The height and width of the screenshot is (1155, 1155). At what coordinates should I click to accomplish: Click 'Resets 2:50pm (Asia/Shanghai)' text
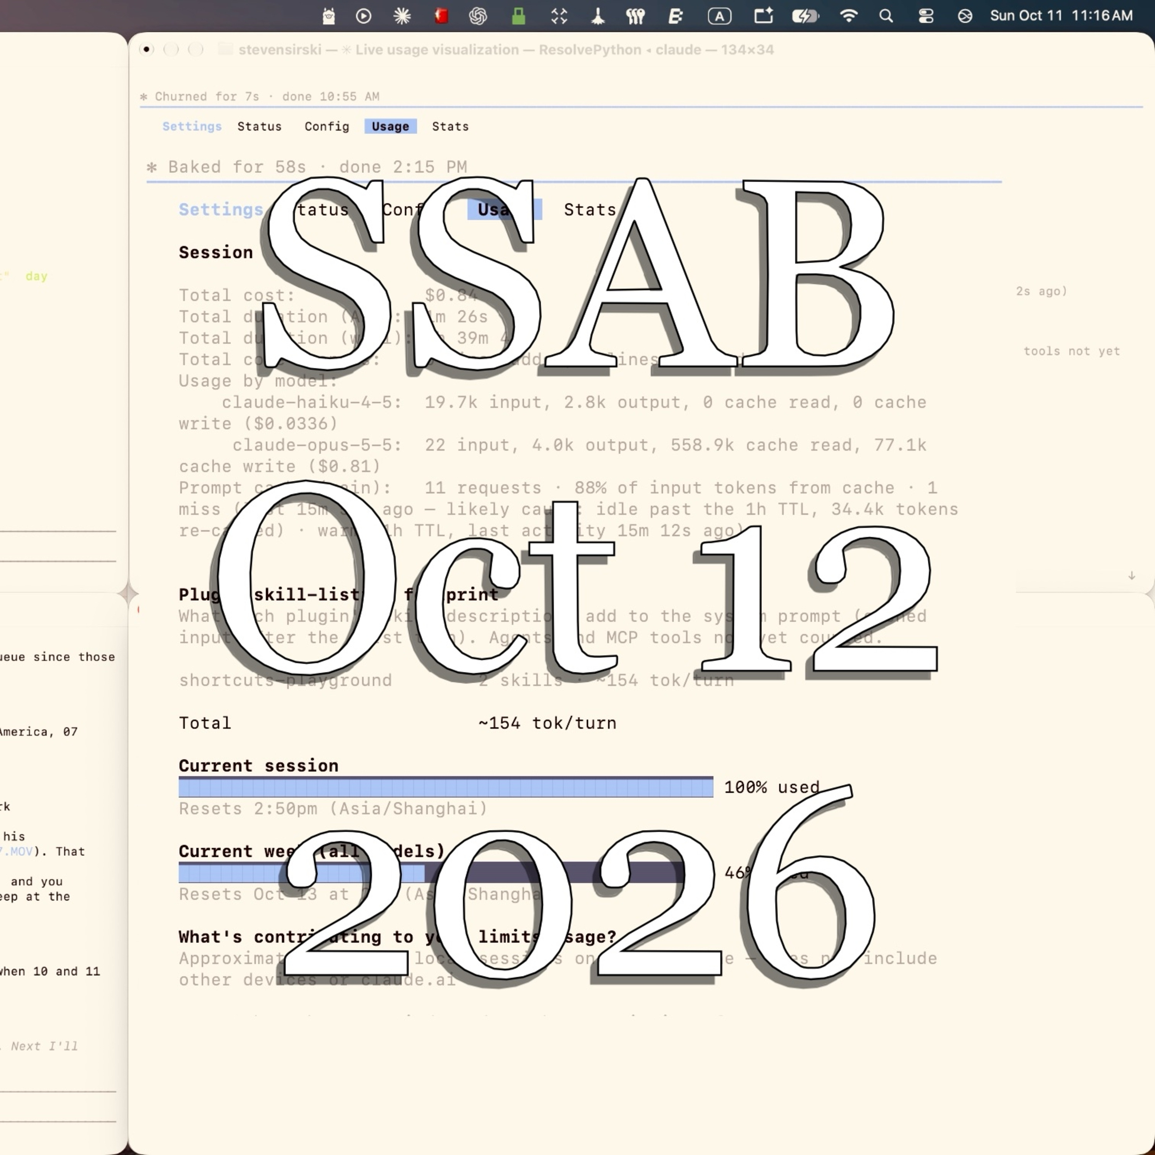[x=333, y=809]
